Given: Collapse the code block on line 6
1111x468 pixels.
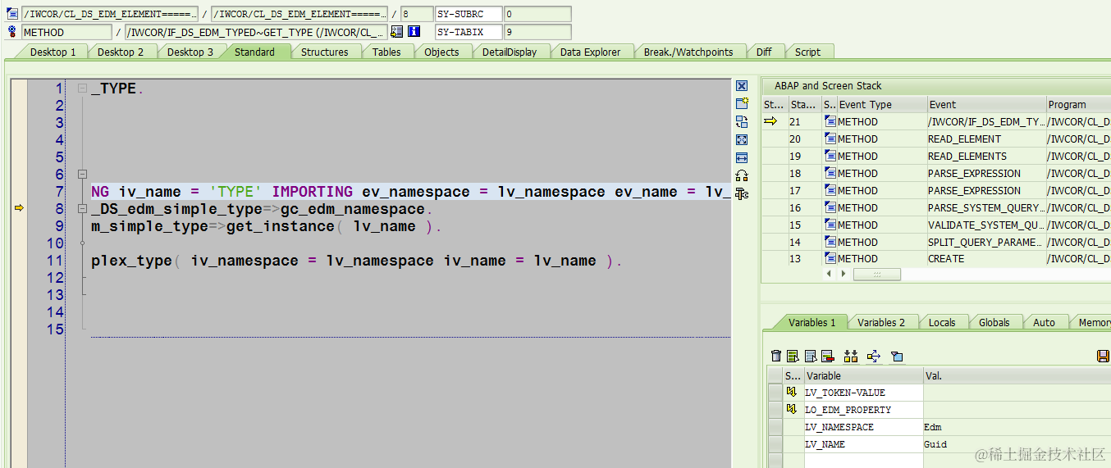Looking at the screenshot, I should [x=82, y=175].
